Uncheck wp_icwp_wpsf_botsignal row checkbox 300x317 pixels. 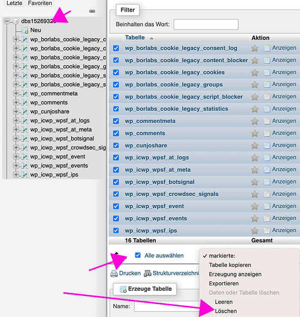click(116, 182)
